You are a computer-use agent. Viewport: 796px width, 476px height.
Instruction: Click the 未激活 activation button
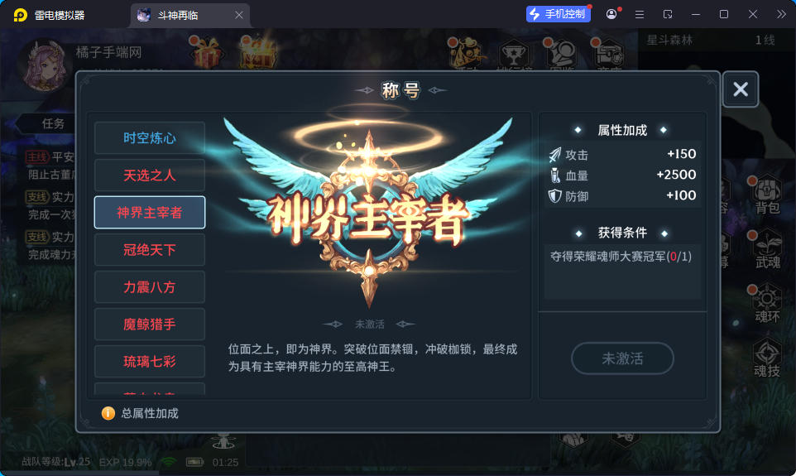[622, 358]
